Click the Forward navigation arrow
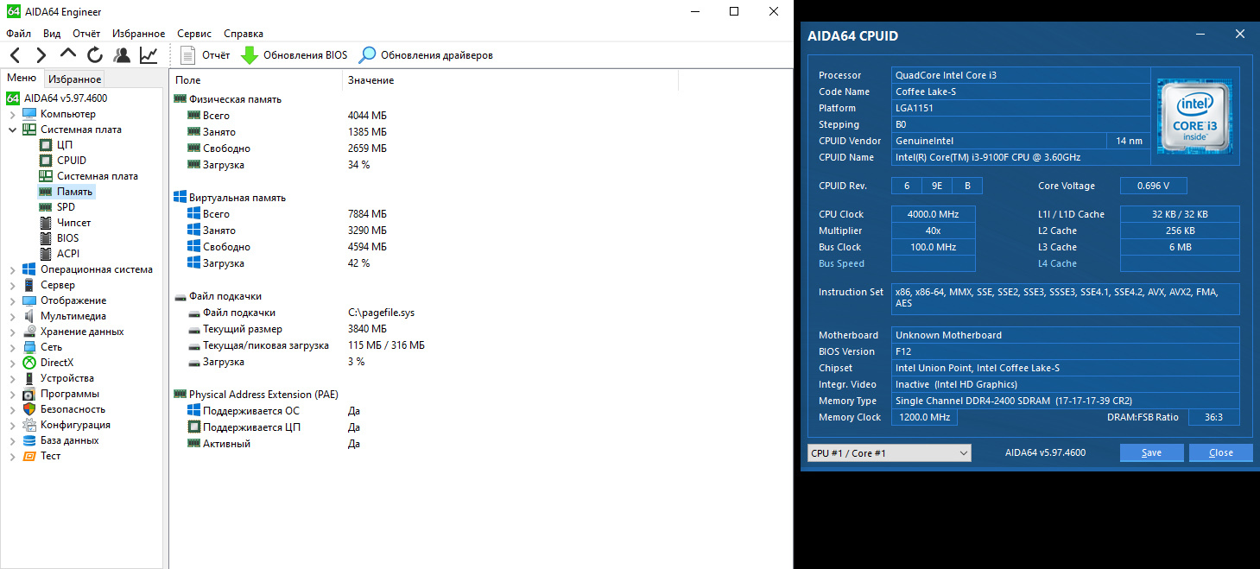Image resolution: width=1260 pixels, height=569 pixels. click(x=41, y=55)
